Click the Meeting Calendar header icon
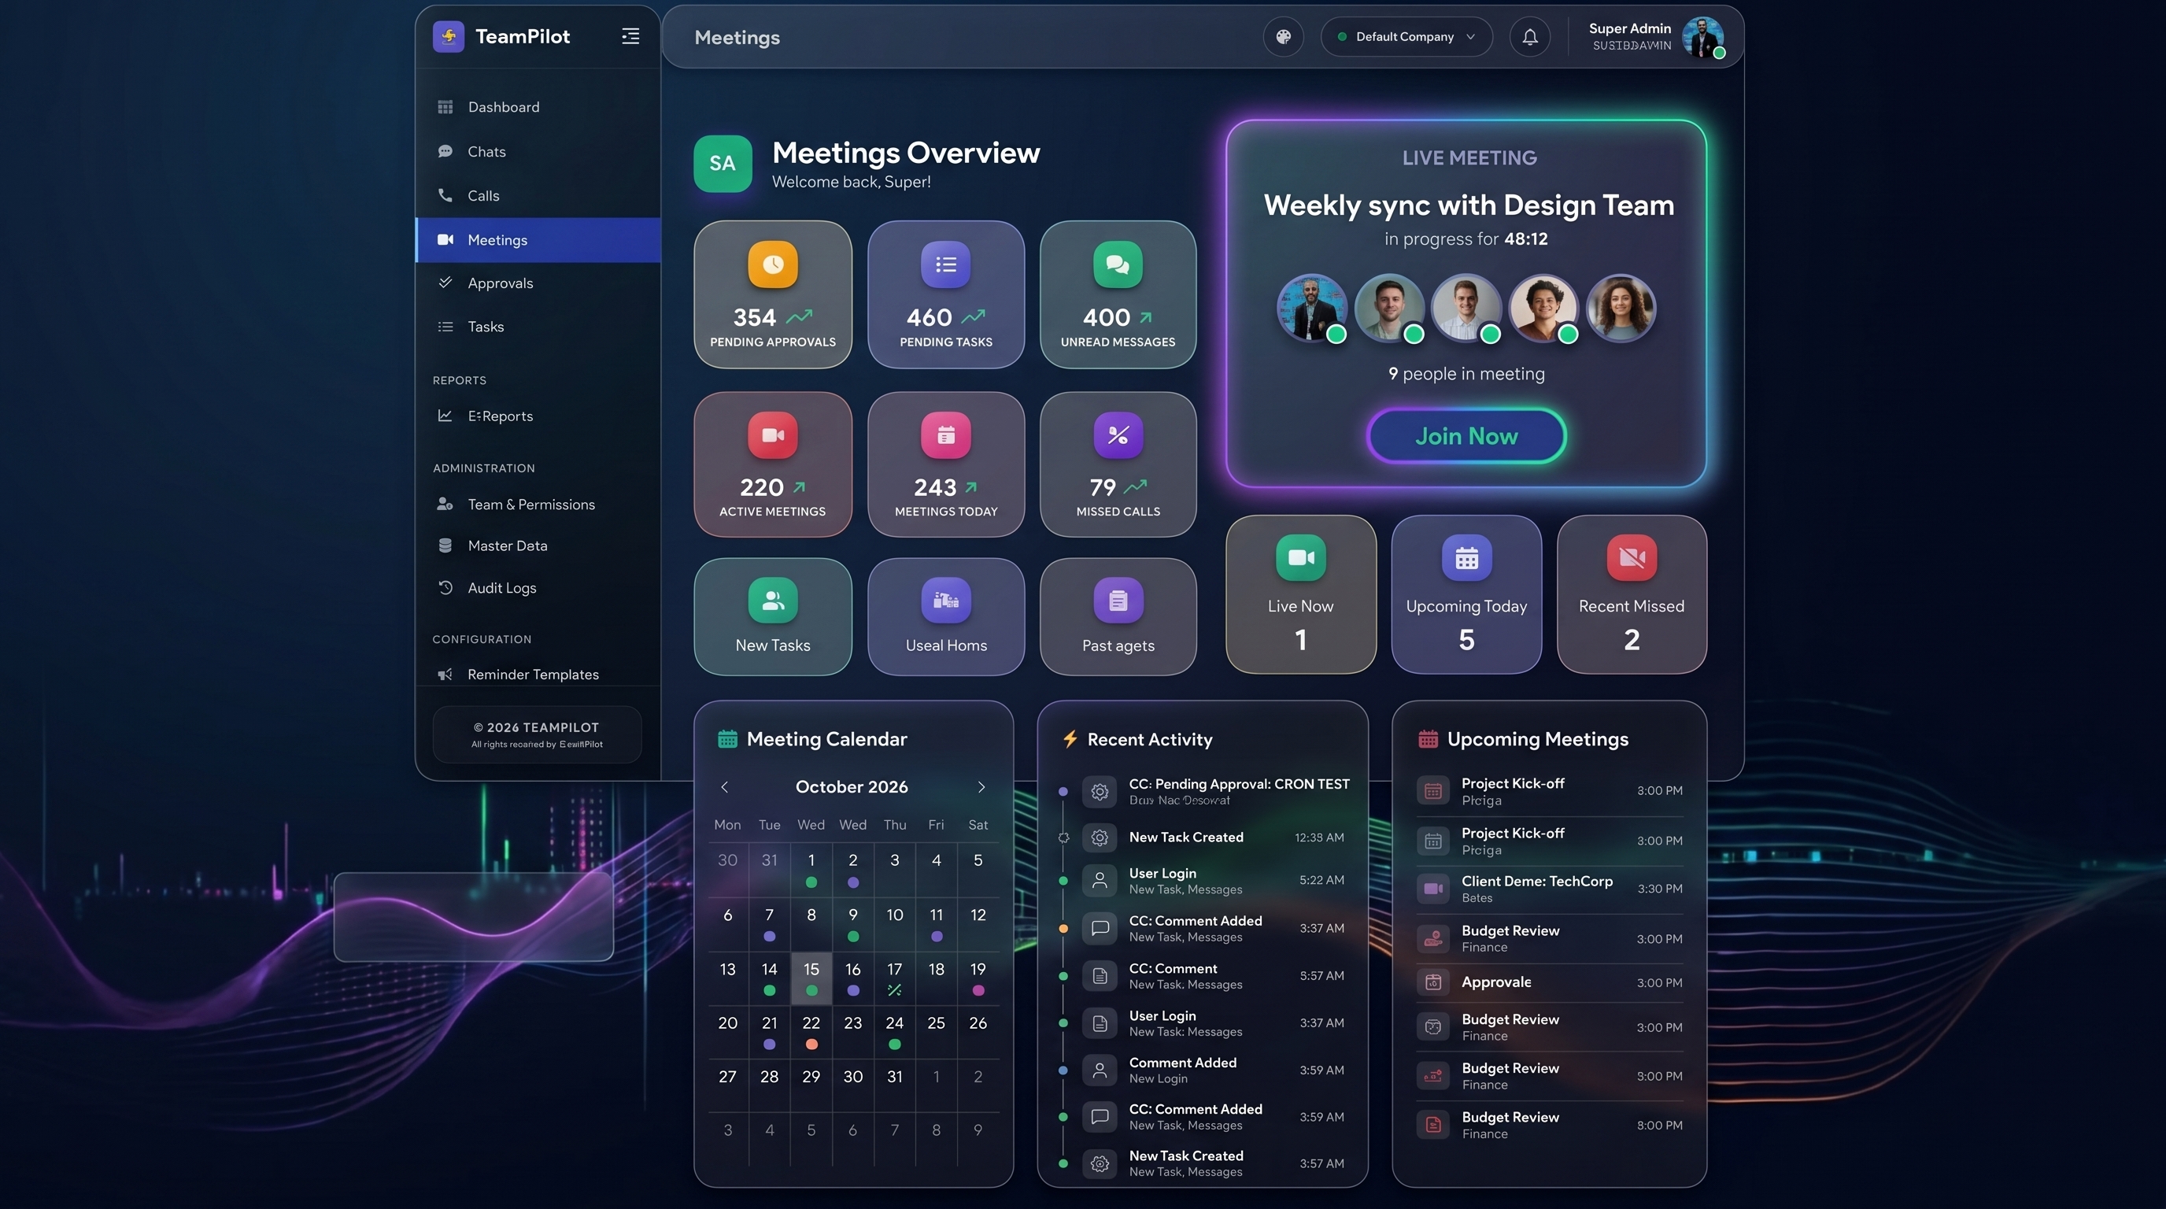 [727, 739]
